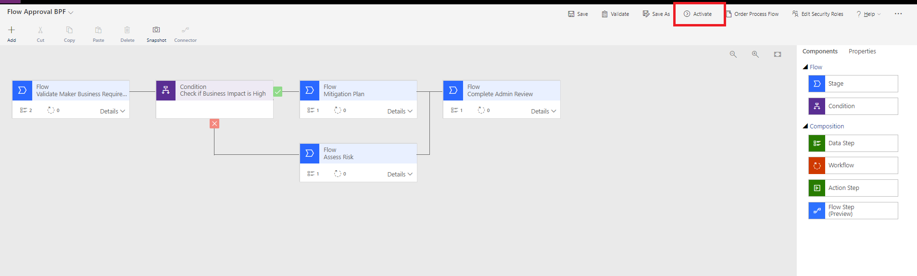Image resolution: width=917 pixels, height=276 pixels.
Task: Open the Flow Approval BPF title dropdown
Action: (71, 13)
